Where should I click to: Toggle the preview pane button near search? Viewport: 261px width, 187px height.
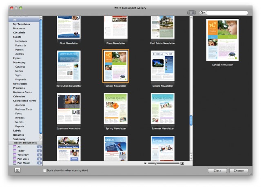191,13
